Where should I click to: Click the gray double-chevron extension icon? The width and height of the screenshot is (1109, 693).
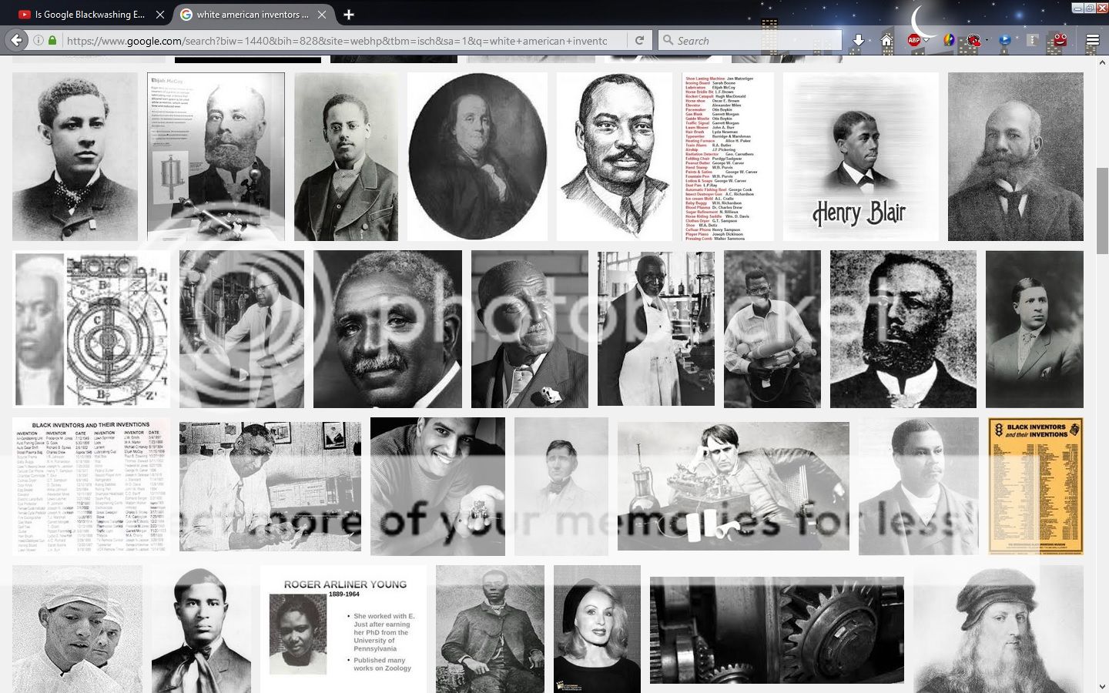coord(1033,40)
